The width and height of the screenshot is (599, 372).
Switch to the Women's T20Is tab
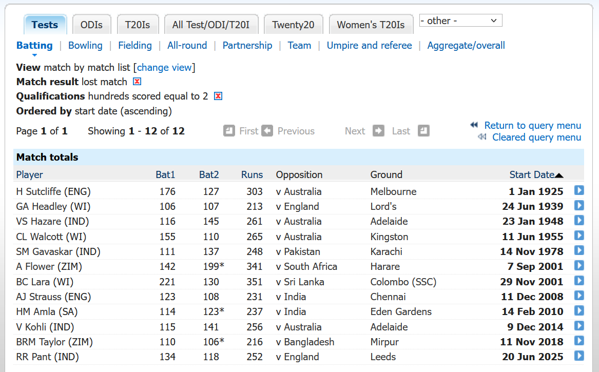click(371, 25)
